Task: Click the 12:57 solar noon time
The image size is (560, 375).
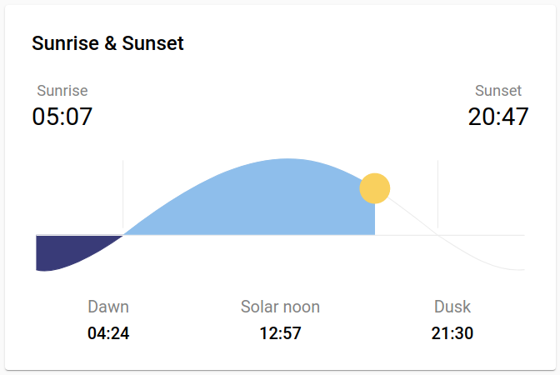Action: click(x=280, y=334)
